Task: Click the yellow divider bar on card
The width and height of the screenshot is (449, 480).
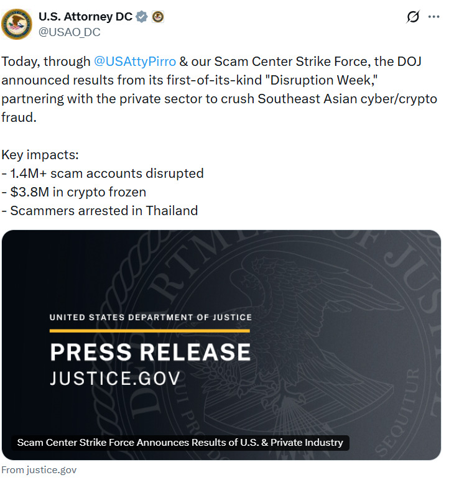Action: [150, 331]
